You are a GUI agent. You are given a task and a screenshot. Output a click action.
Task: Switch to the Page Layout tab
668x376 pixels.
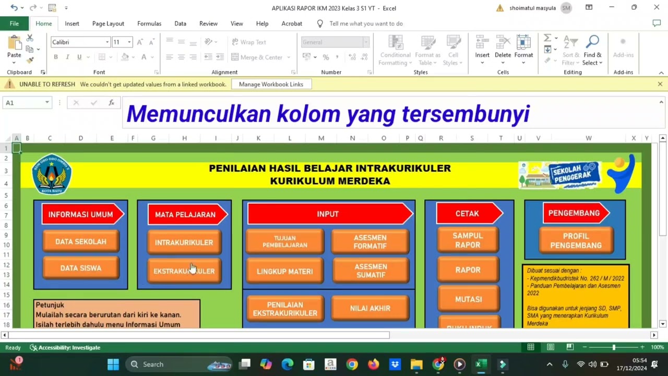(x=108, y=23)
